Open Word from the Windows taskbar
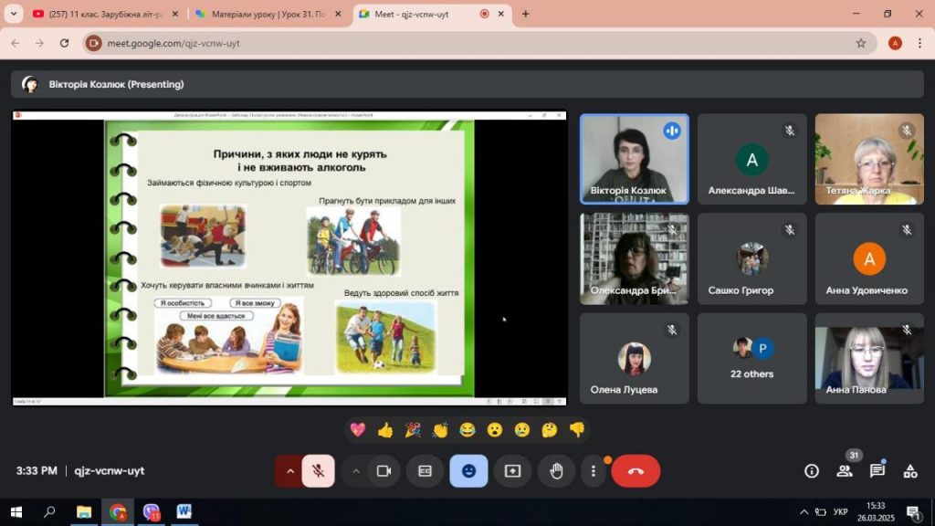The height and width of the screenshot is (526, 935). pyautogui.click(x=184, y=512)
